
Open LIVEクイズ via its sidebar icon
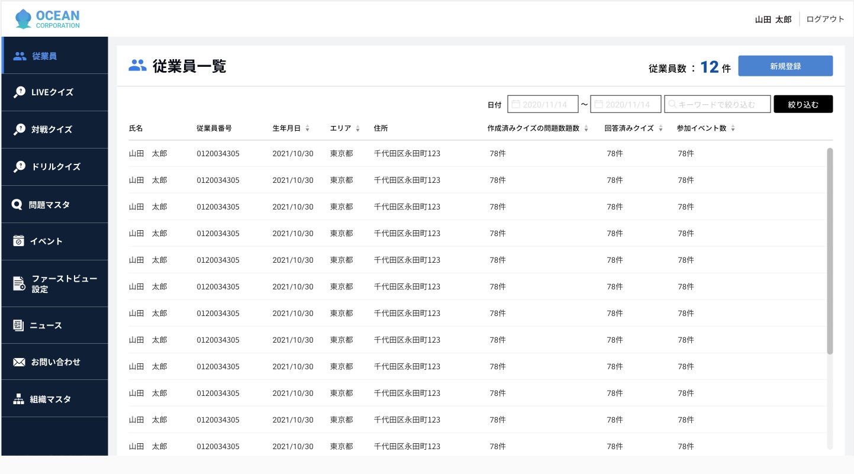pos(20,92)
